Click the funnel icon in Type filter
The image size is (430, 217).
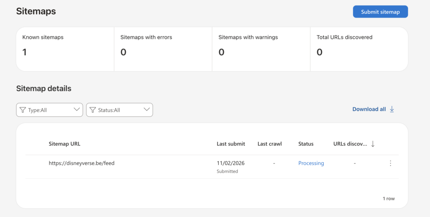pyautogui.click(x=23, y=110)
